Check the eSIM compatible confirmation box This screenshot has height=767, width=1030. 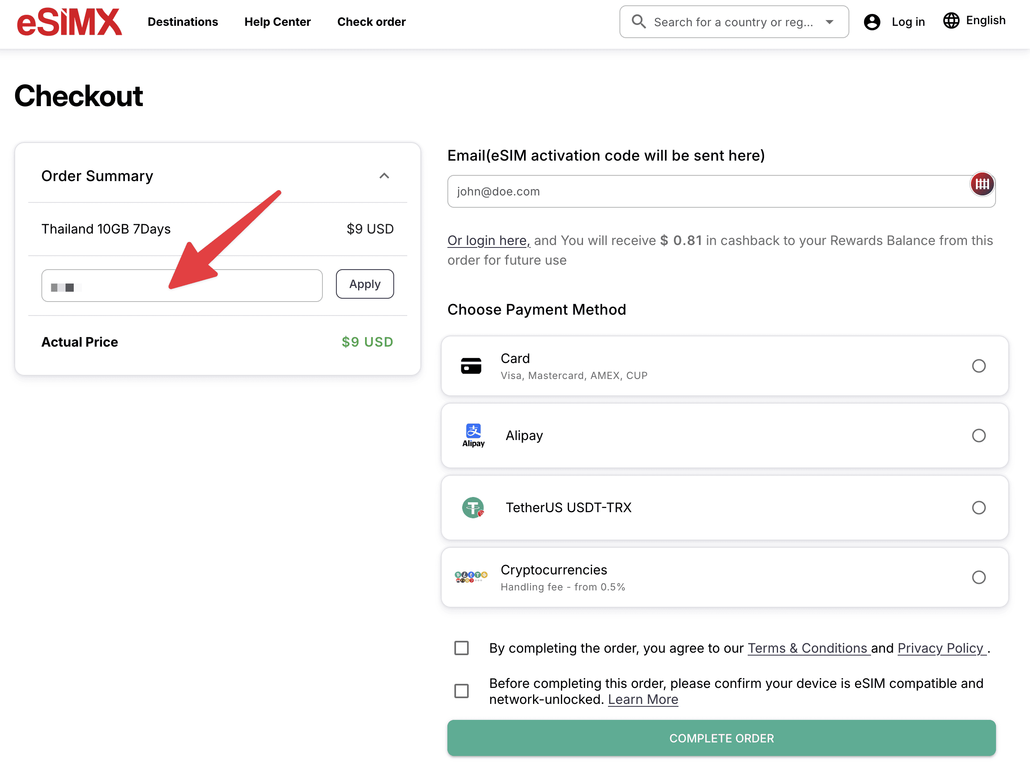pyautogui.click(x=461, y=691)
